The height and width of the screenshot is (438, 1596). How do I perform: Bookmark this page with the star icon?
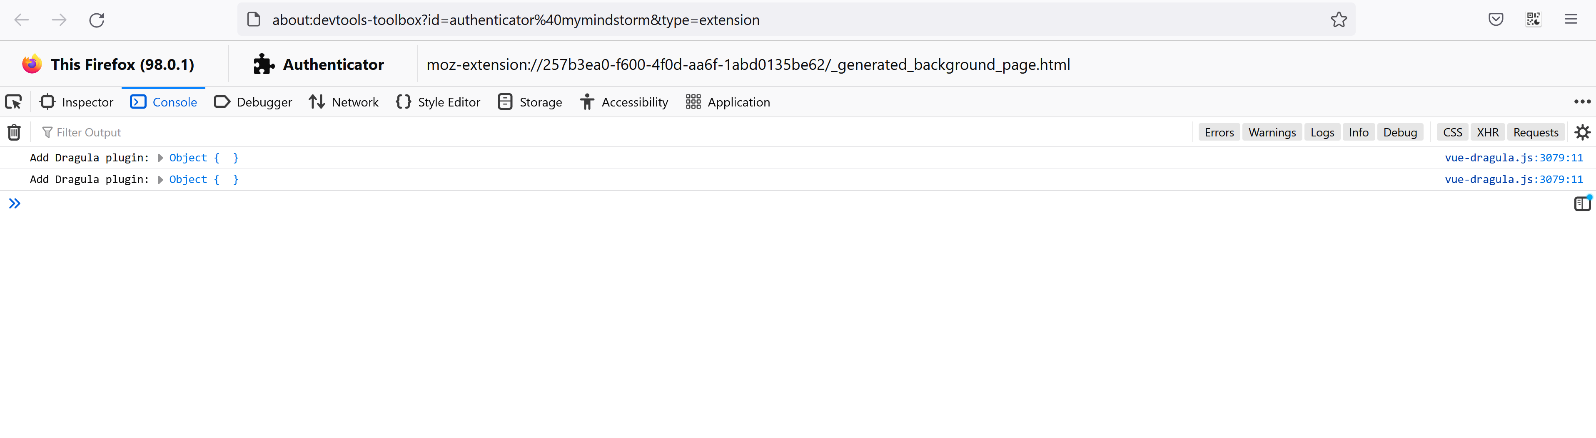point(1339,19)
